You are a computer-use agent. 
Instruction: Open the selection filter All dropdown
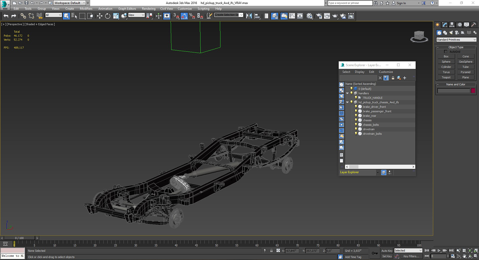click(x=54, y=15)
